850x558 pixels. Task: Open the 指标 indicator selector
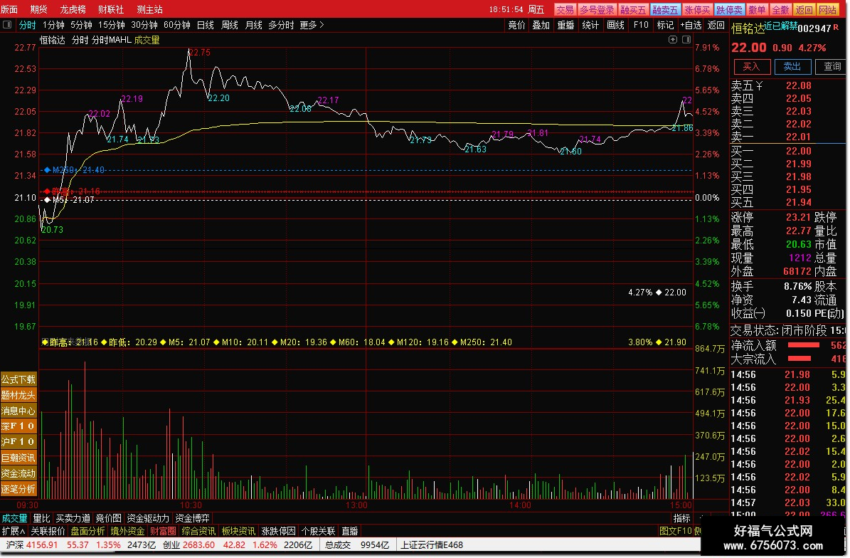click(682, 518)
